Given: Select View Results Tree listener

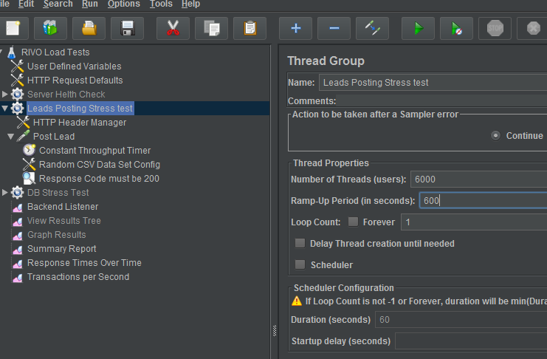Looking at the screenshot, I should tap(63, 221).
